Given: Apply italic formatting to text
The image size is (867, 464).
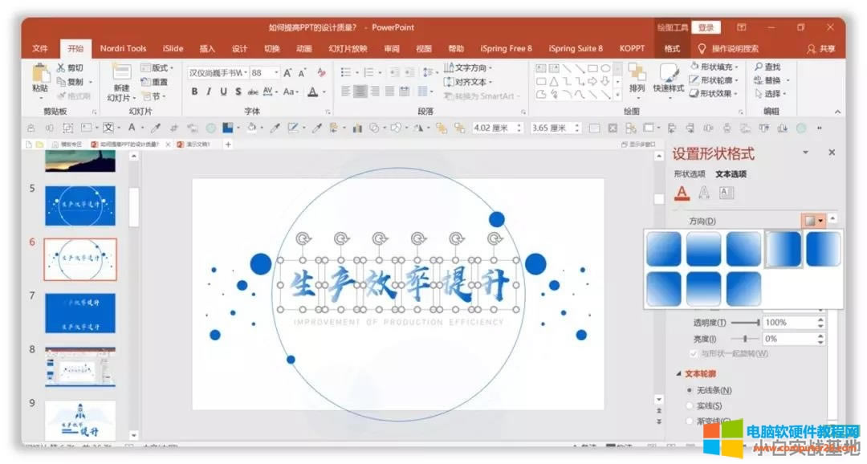Looking at the screenshot, I should [x=209, y=92].
